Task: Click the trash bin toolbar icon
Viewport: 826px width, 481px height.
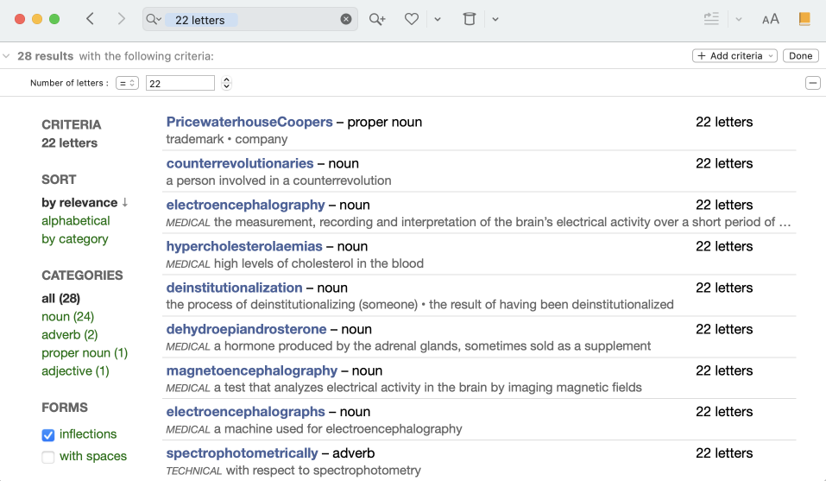Action: [470, 19]
